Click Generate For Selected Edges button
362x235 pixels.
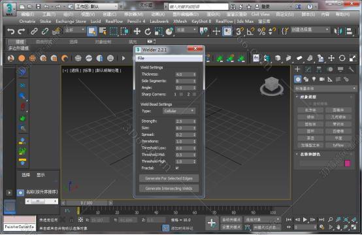click(x=169, y=178)
